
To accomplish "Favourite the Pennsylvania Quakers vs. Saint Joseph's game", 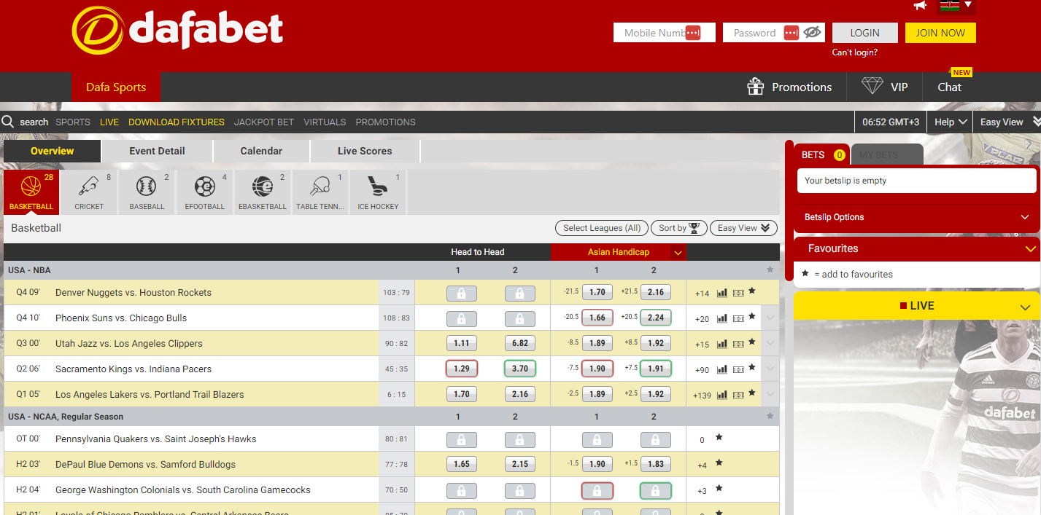I will click(x=719, y=438).
